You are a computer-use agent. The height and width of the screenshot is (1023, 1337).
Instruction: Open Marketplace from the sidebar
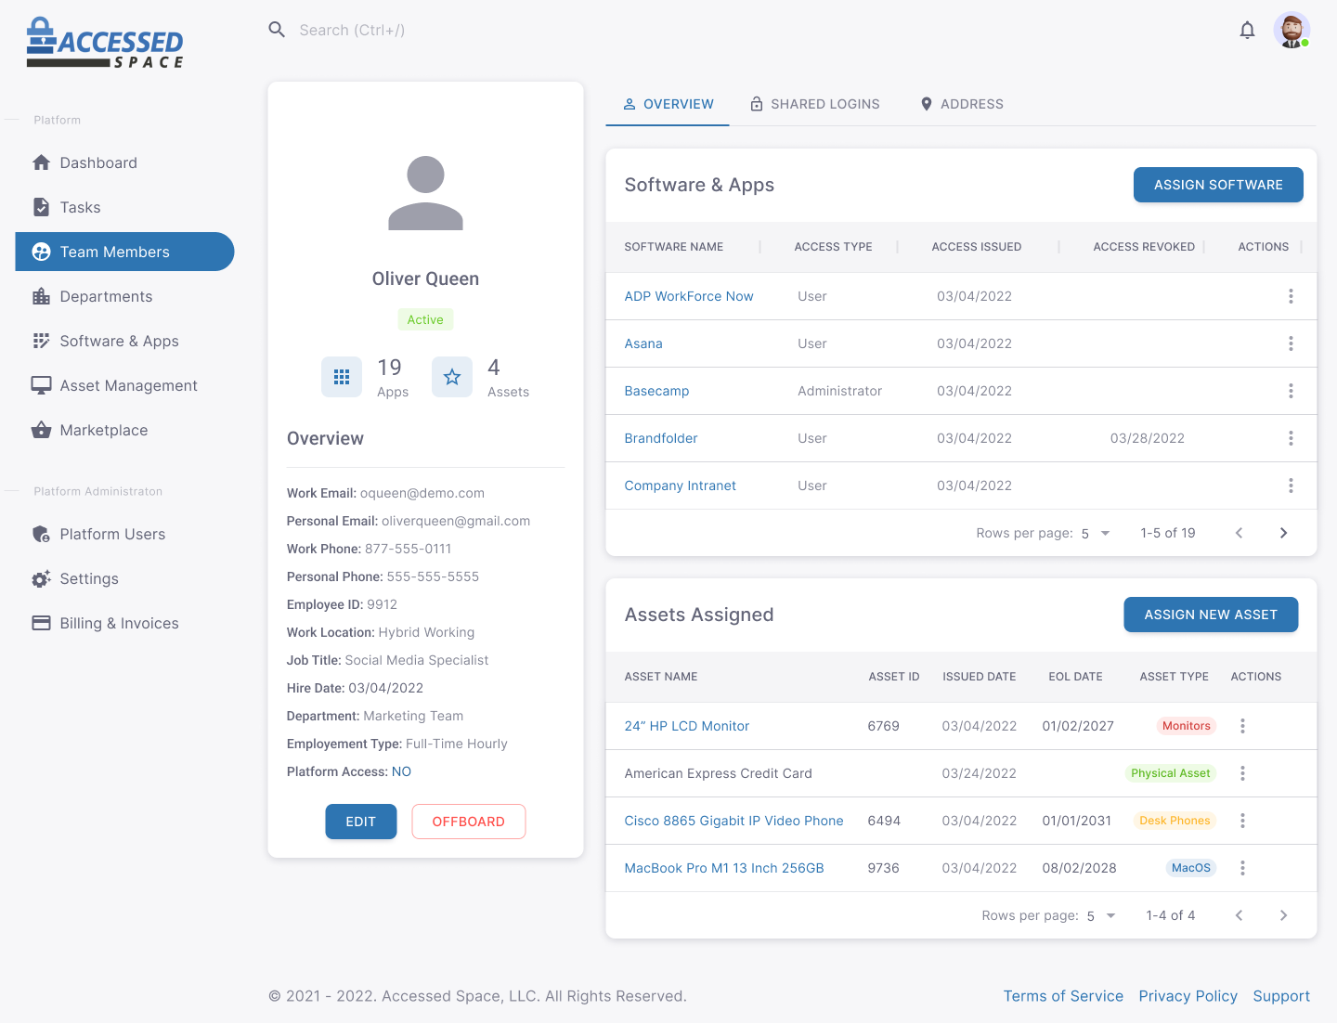tap(124, 430)
